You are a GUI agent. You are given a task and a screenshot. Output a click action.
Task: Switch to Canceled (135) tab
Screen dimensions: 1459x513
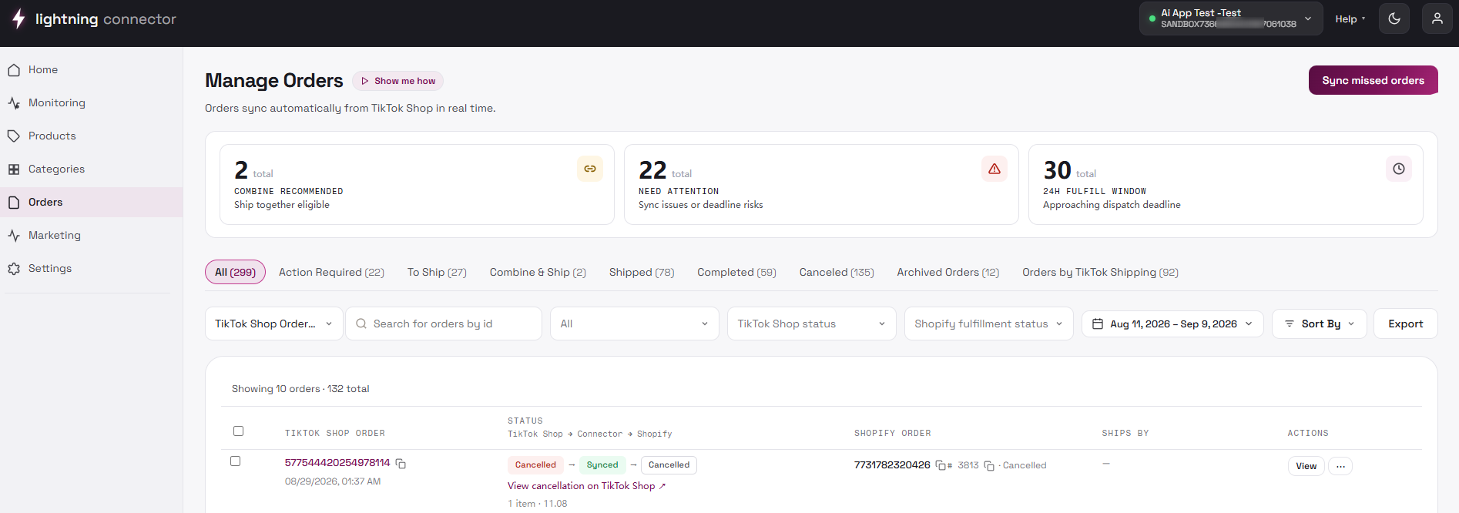(x=837, y=272)
